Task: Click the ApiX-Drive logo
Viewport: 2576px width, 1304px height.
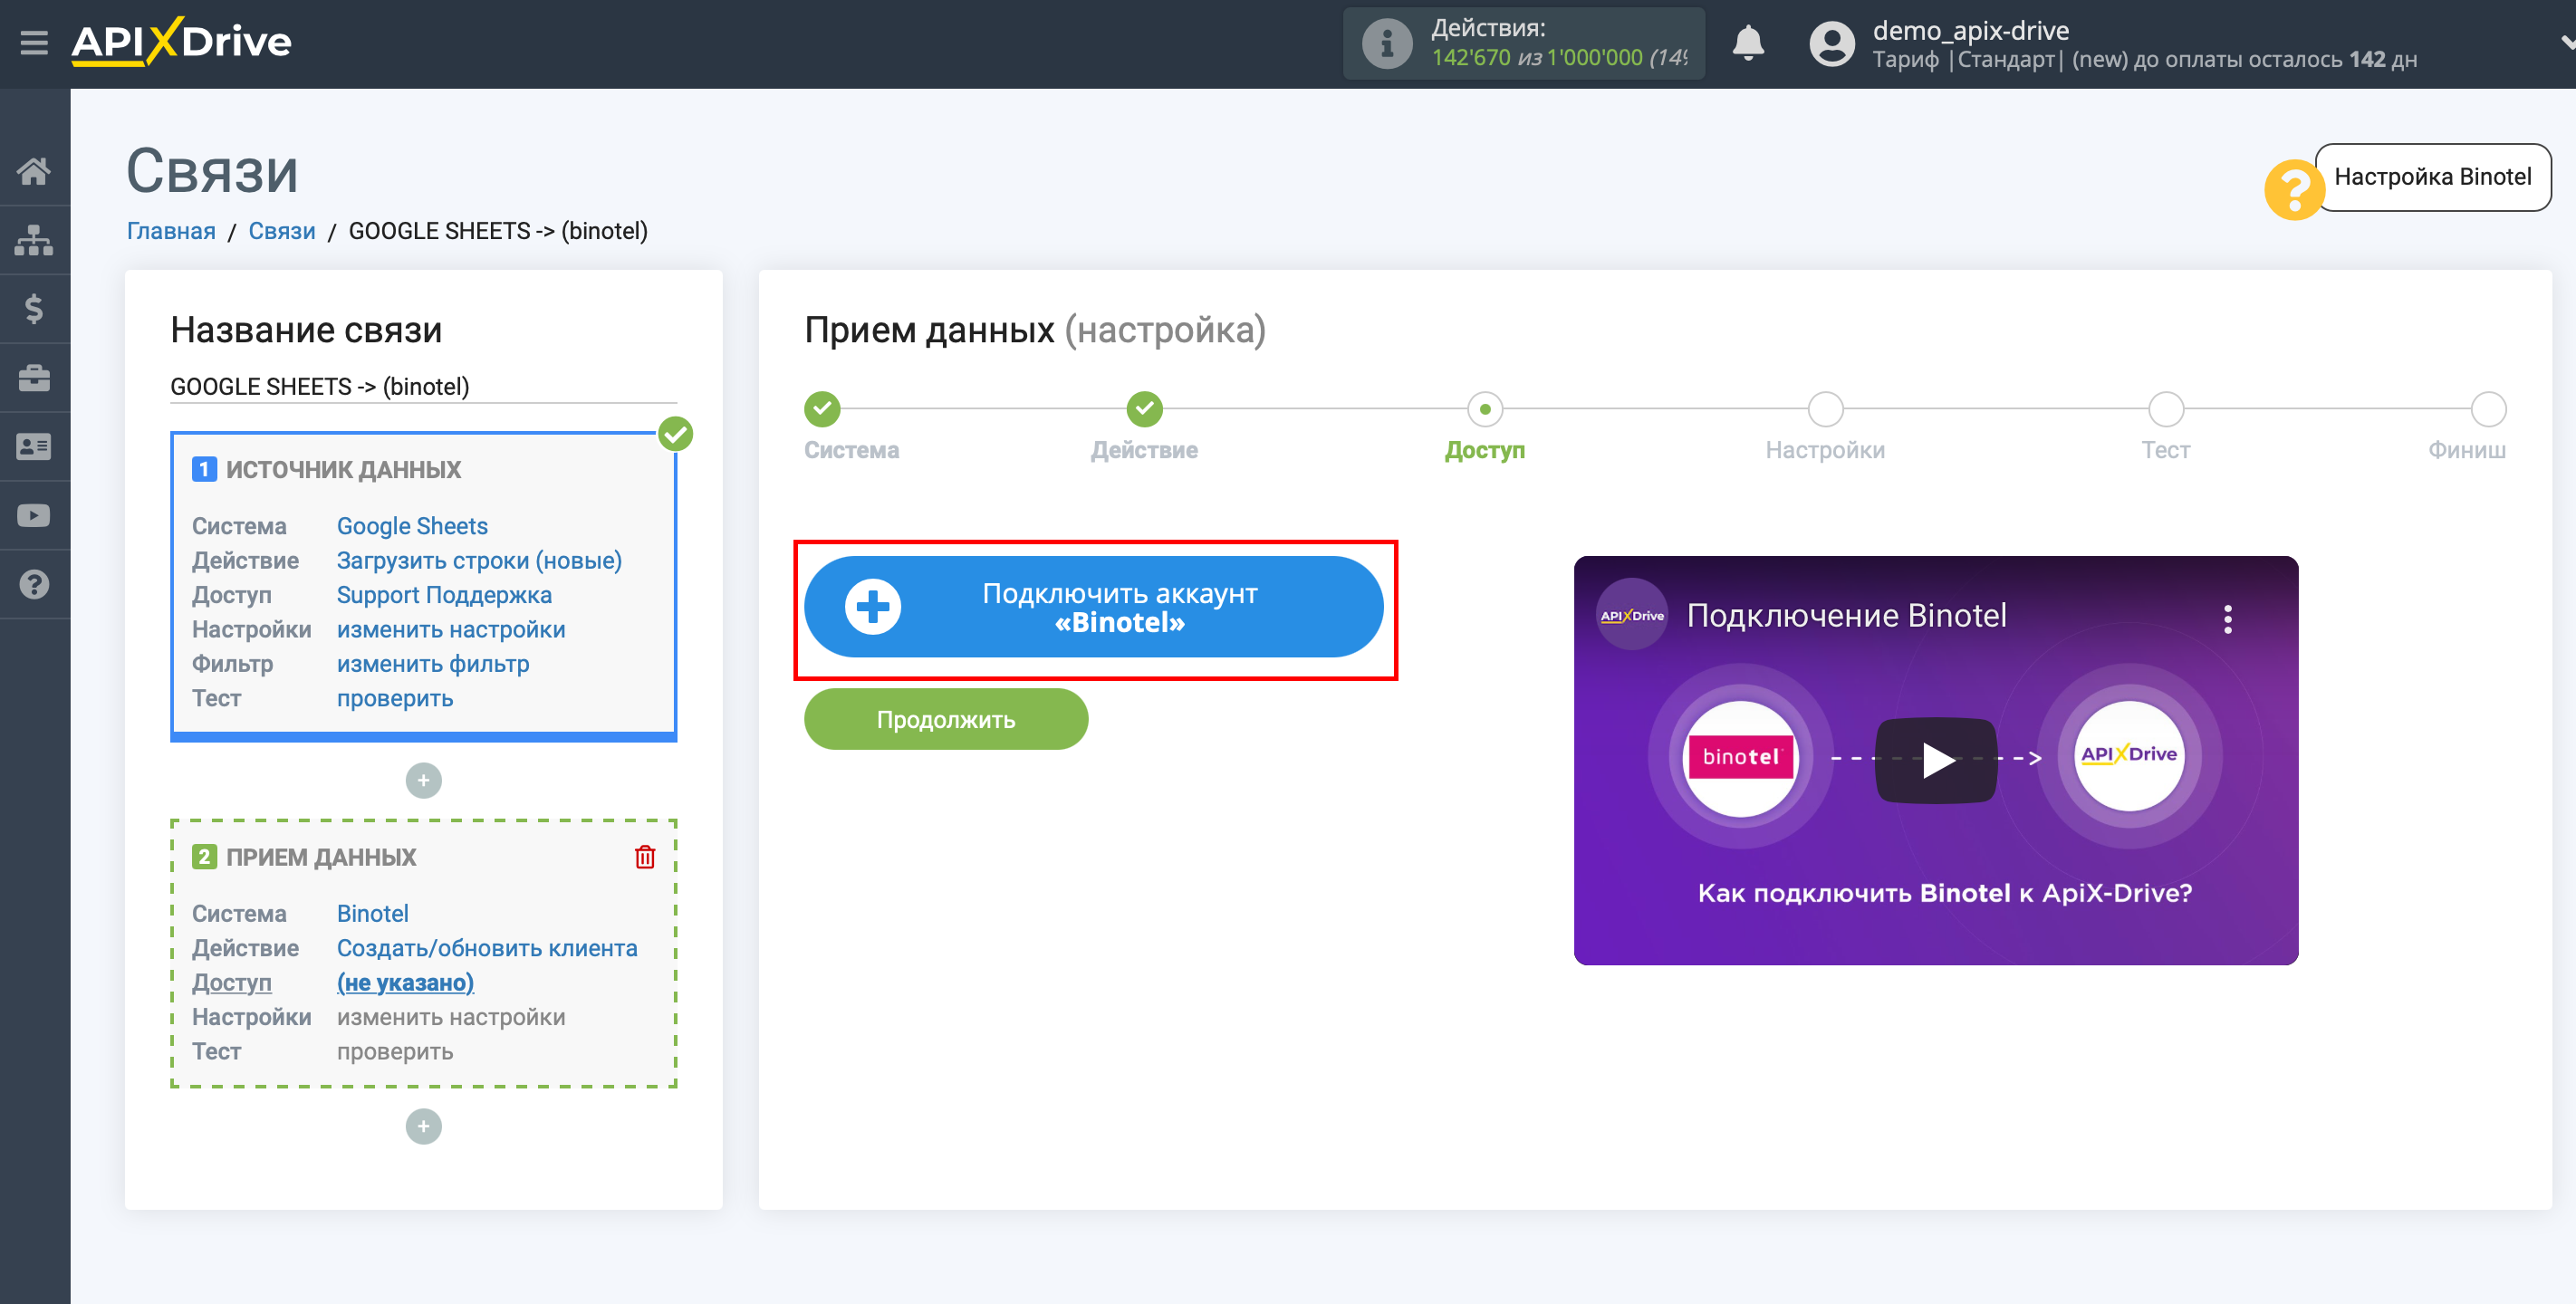Action: pos(181,42)
